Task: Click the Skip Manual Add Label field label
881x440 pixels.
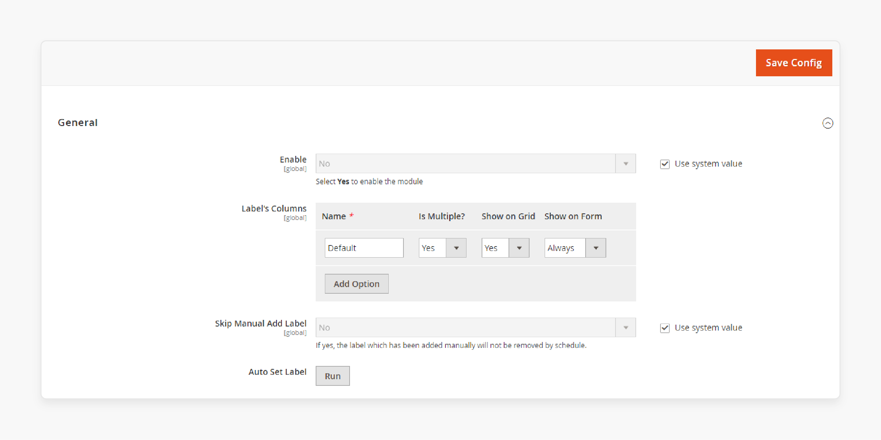Action: pyautogui.click(x=260, y=324)
